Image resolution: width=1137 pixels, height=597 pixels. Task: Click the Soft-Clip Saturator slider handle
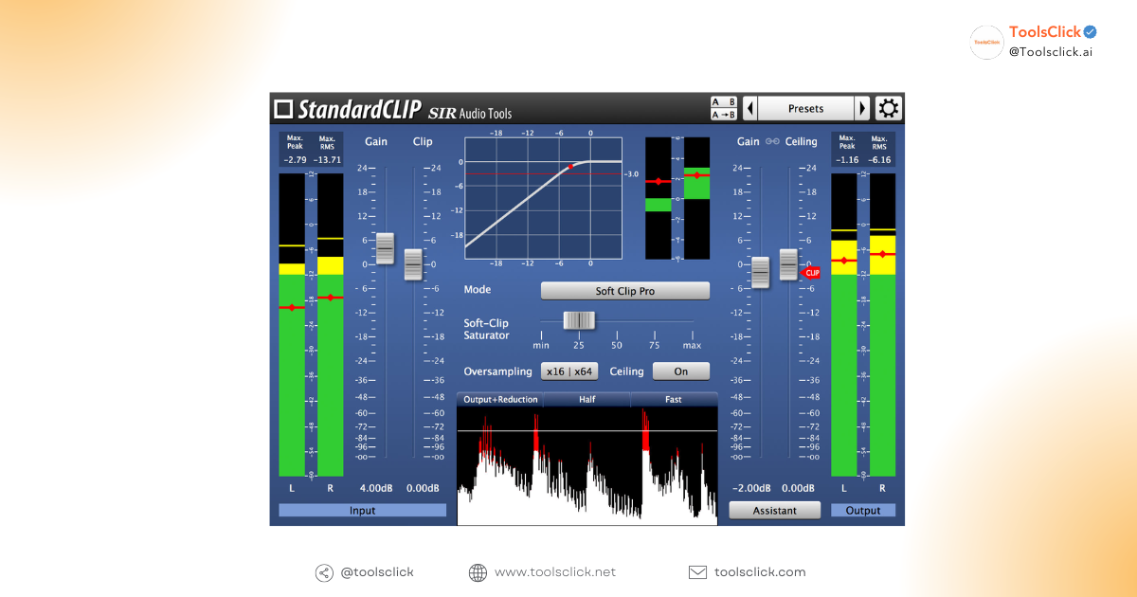578,321
